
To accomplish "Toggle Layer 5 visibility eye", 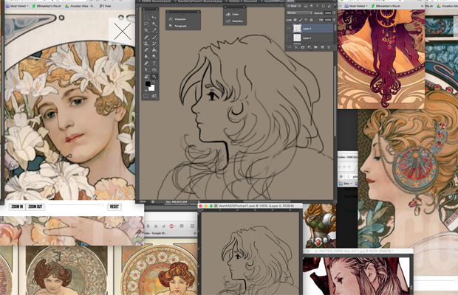I will 289,28.
